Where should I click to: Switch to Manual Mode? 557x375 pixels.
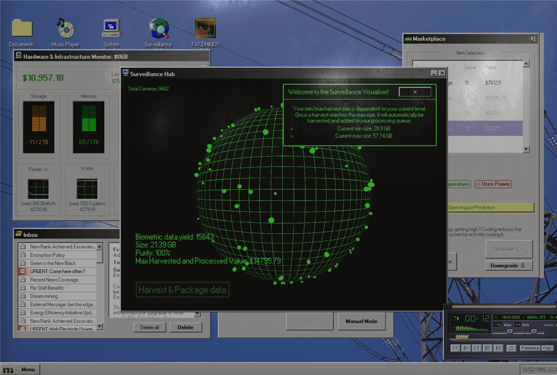click(361, 321)
